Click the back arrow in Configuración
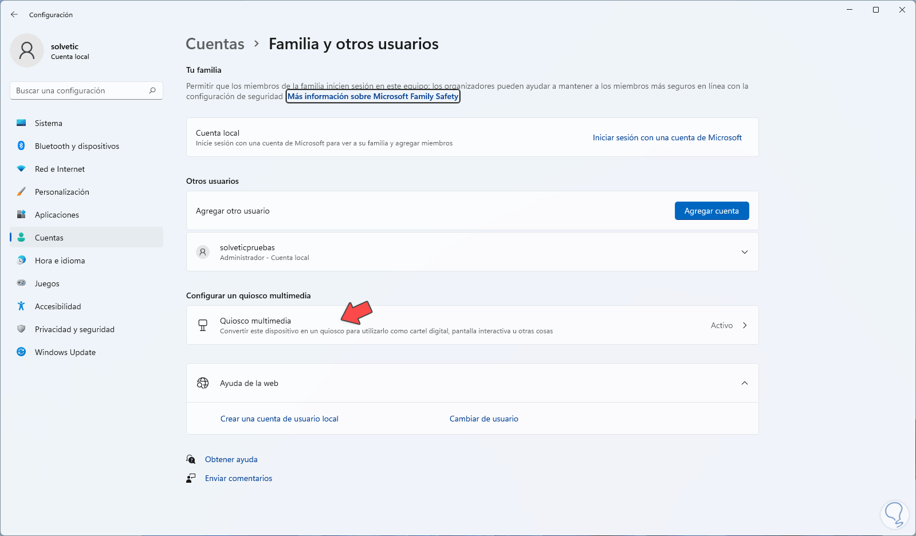This screenshot has width=916, height=536. click(x=14, y=14)
